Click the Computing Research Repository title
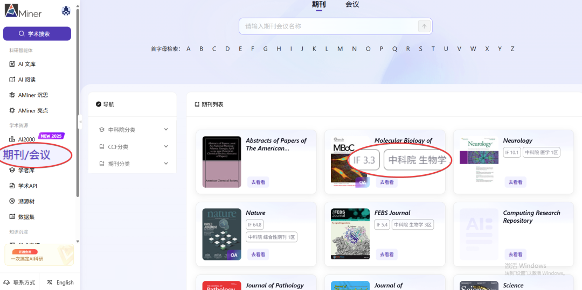The width and height of the screenshot is (582, 290). (531, 217)
